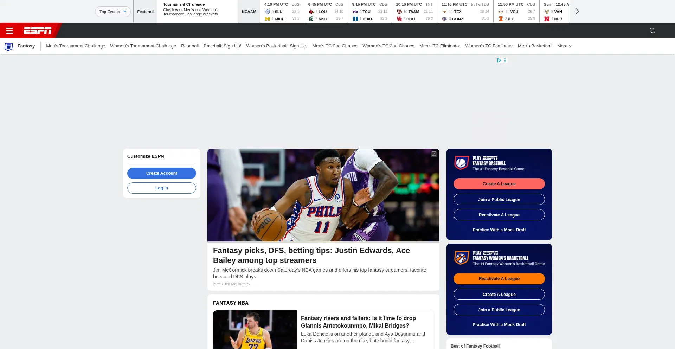Create A League for Fantasy Baseball
This screenshot has width=675, height=349.
(499, 184)
